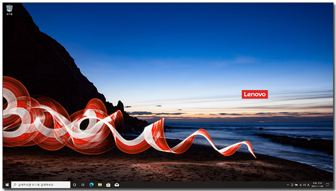Open the clock and date calendar flyout

317,185
